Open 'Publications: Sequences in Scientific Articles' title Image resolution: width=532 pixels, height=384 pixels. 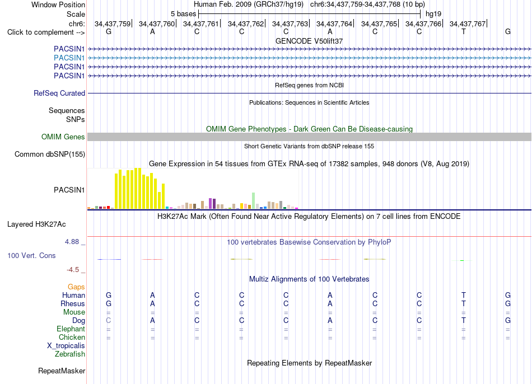pyautogui.click(x=309, y=102)
